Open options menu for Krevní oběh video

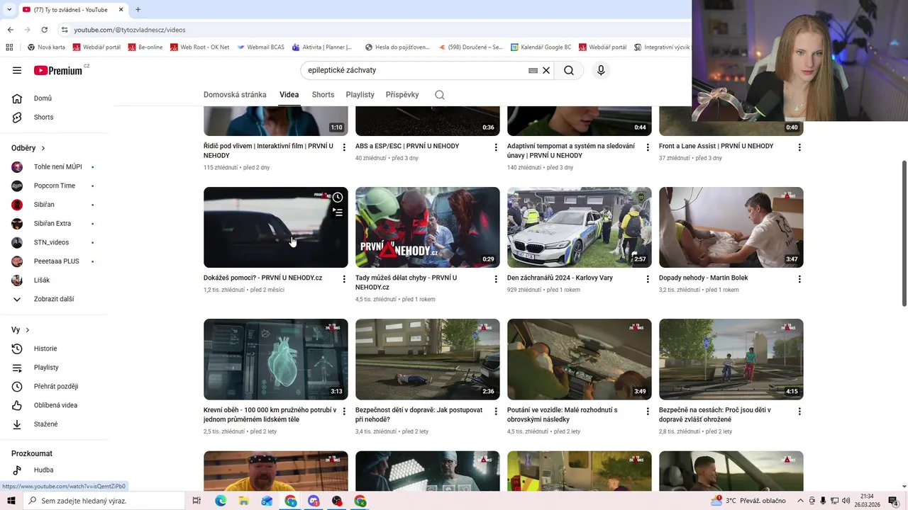pyautogui.click(x=344, y=411)
